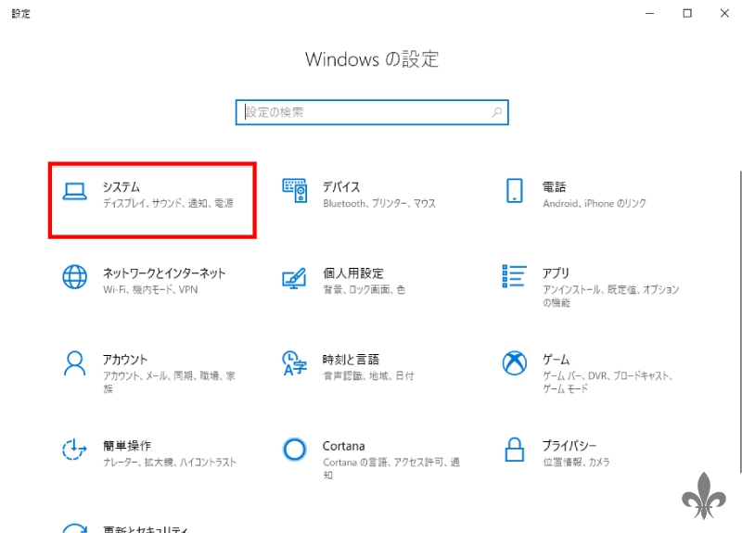Image resolution: width=742 pixels, height=533 pixels.
Task: Open 簡単操作 category title
Action: [x=127, y=446]
